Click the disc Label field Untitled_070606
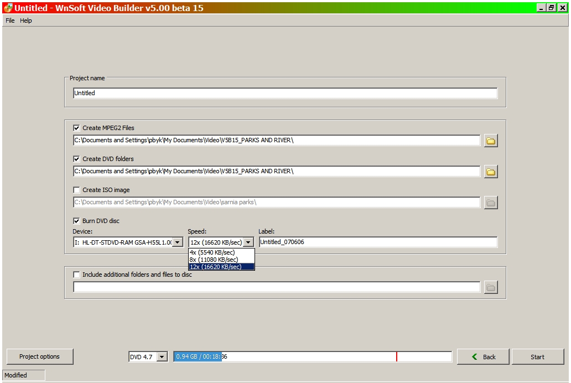 [378, 242]
